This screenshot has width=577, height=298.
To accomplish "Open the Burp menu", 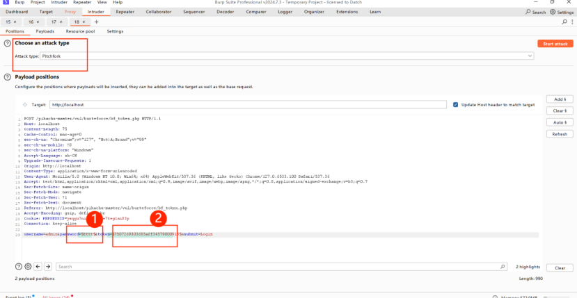I will 19,2.
